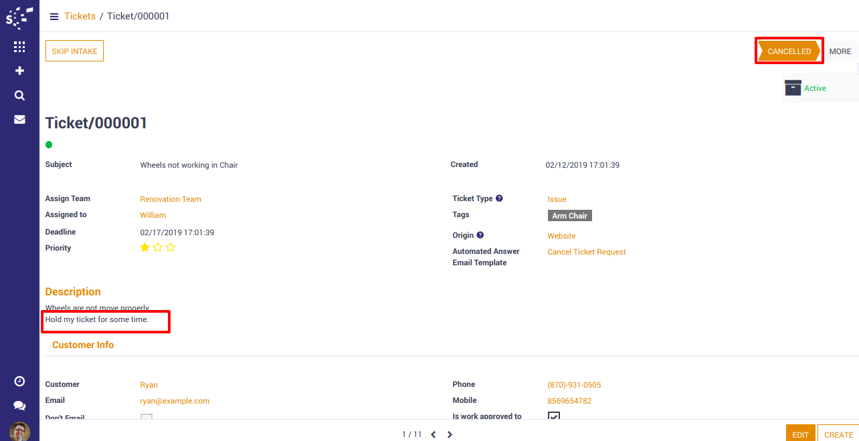
Task: Click the Active archive box icon
Action: [793, 88]
